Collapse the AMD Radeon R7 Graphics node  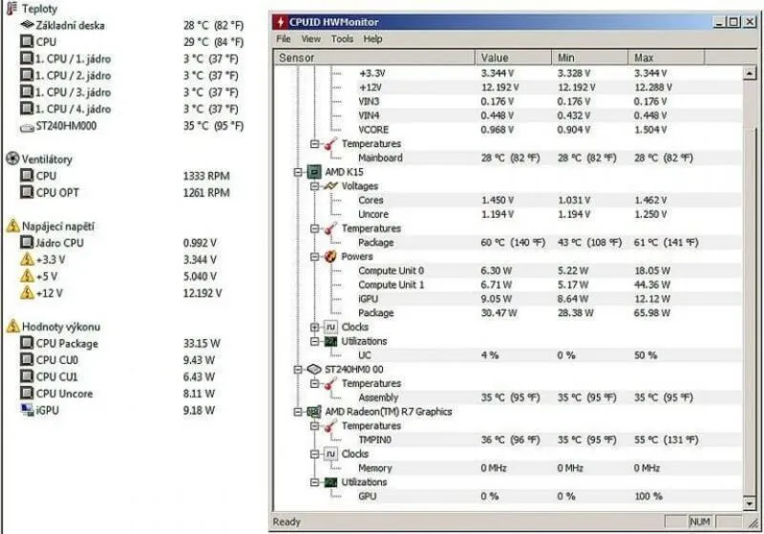(x=298, y=412)
